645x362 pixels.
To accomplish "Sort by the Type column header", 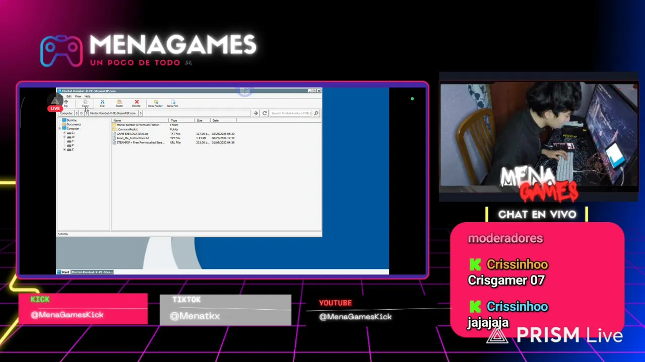I will [x=181, y=121].
